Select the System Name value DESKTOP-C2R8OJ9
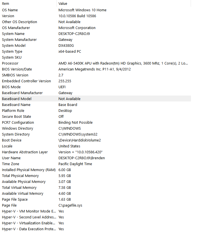This screenshot has width=200, height=237. (74, 34)
